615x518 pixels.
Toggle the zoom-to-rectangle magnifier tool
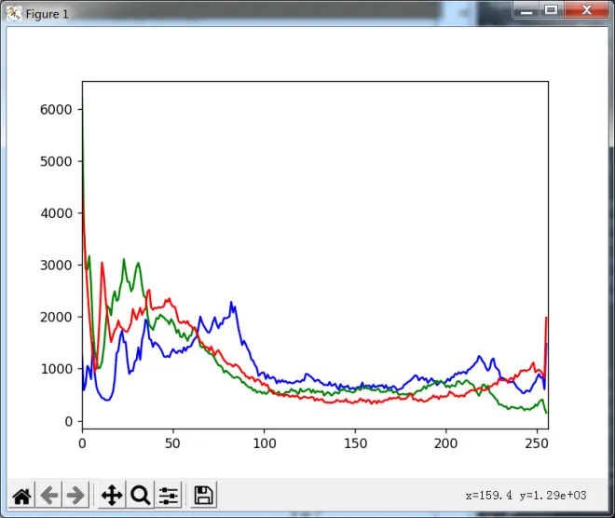click(140, 495)
